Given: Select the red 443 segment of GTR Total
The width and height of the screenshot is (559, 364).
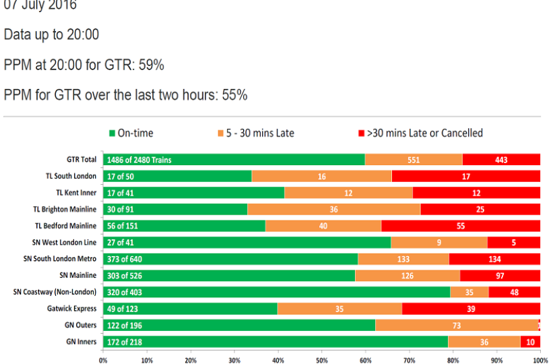Looking at the screenshot, I should (501, 160).
